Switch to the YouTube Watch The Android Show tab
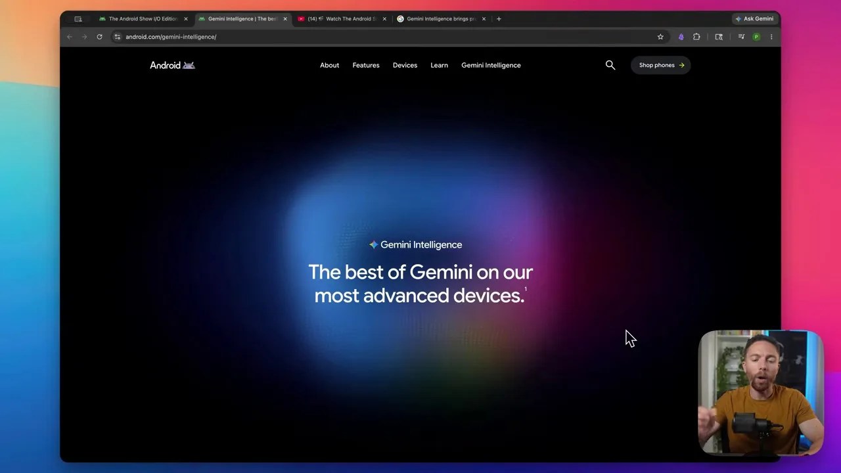 tap(342, 19)
